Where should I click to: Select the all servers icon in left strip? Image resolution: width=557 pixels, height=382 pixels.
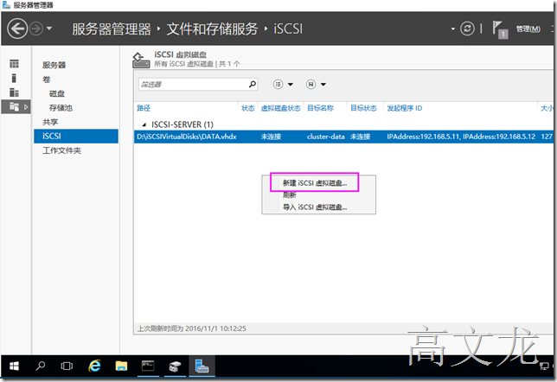tap(14, 92)
